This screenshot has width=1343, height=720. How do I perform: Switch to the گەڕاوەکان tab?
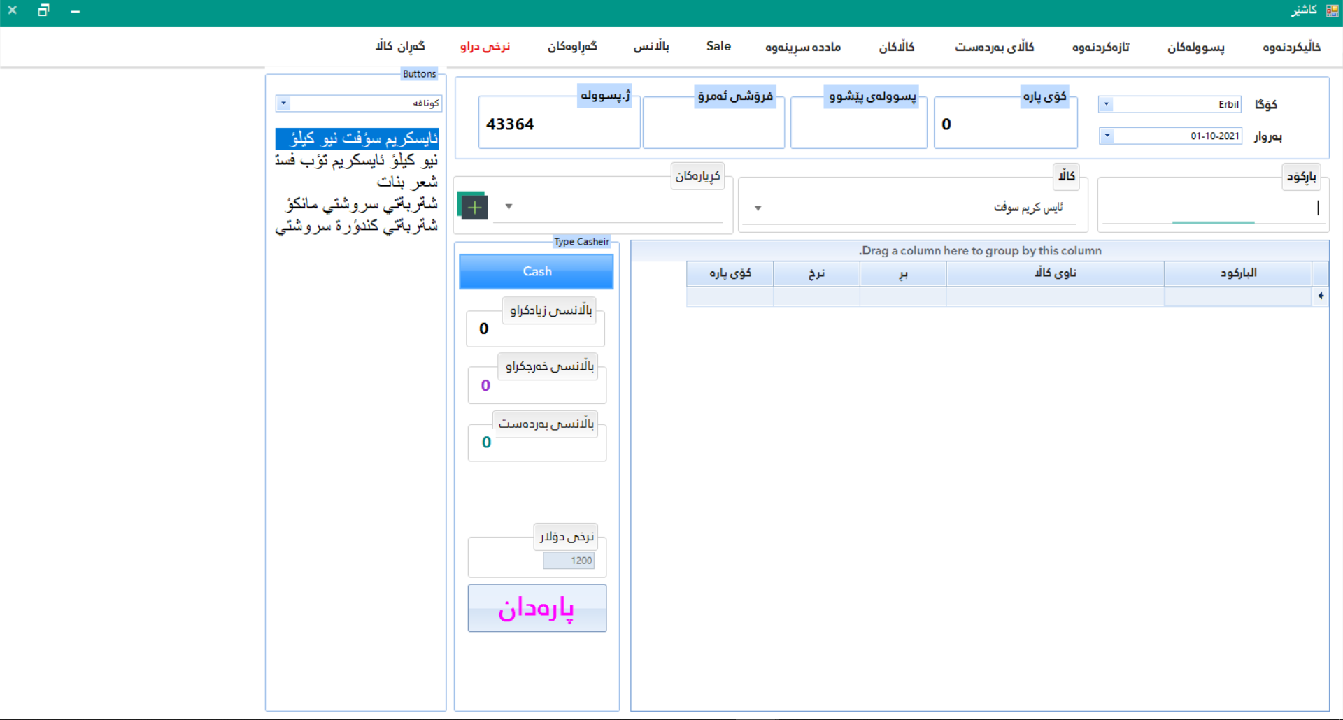[x=572, y=47]
